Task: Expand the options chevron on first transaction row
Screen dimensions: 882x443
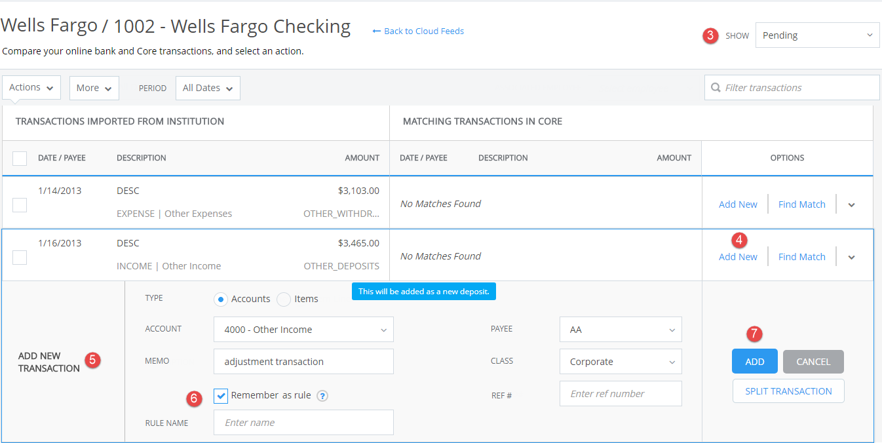Action: (851, 204)
